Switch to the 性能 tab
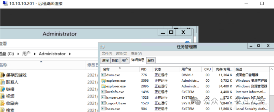274x112 pixels. point(115,61)
